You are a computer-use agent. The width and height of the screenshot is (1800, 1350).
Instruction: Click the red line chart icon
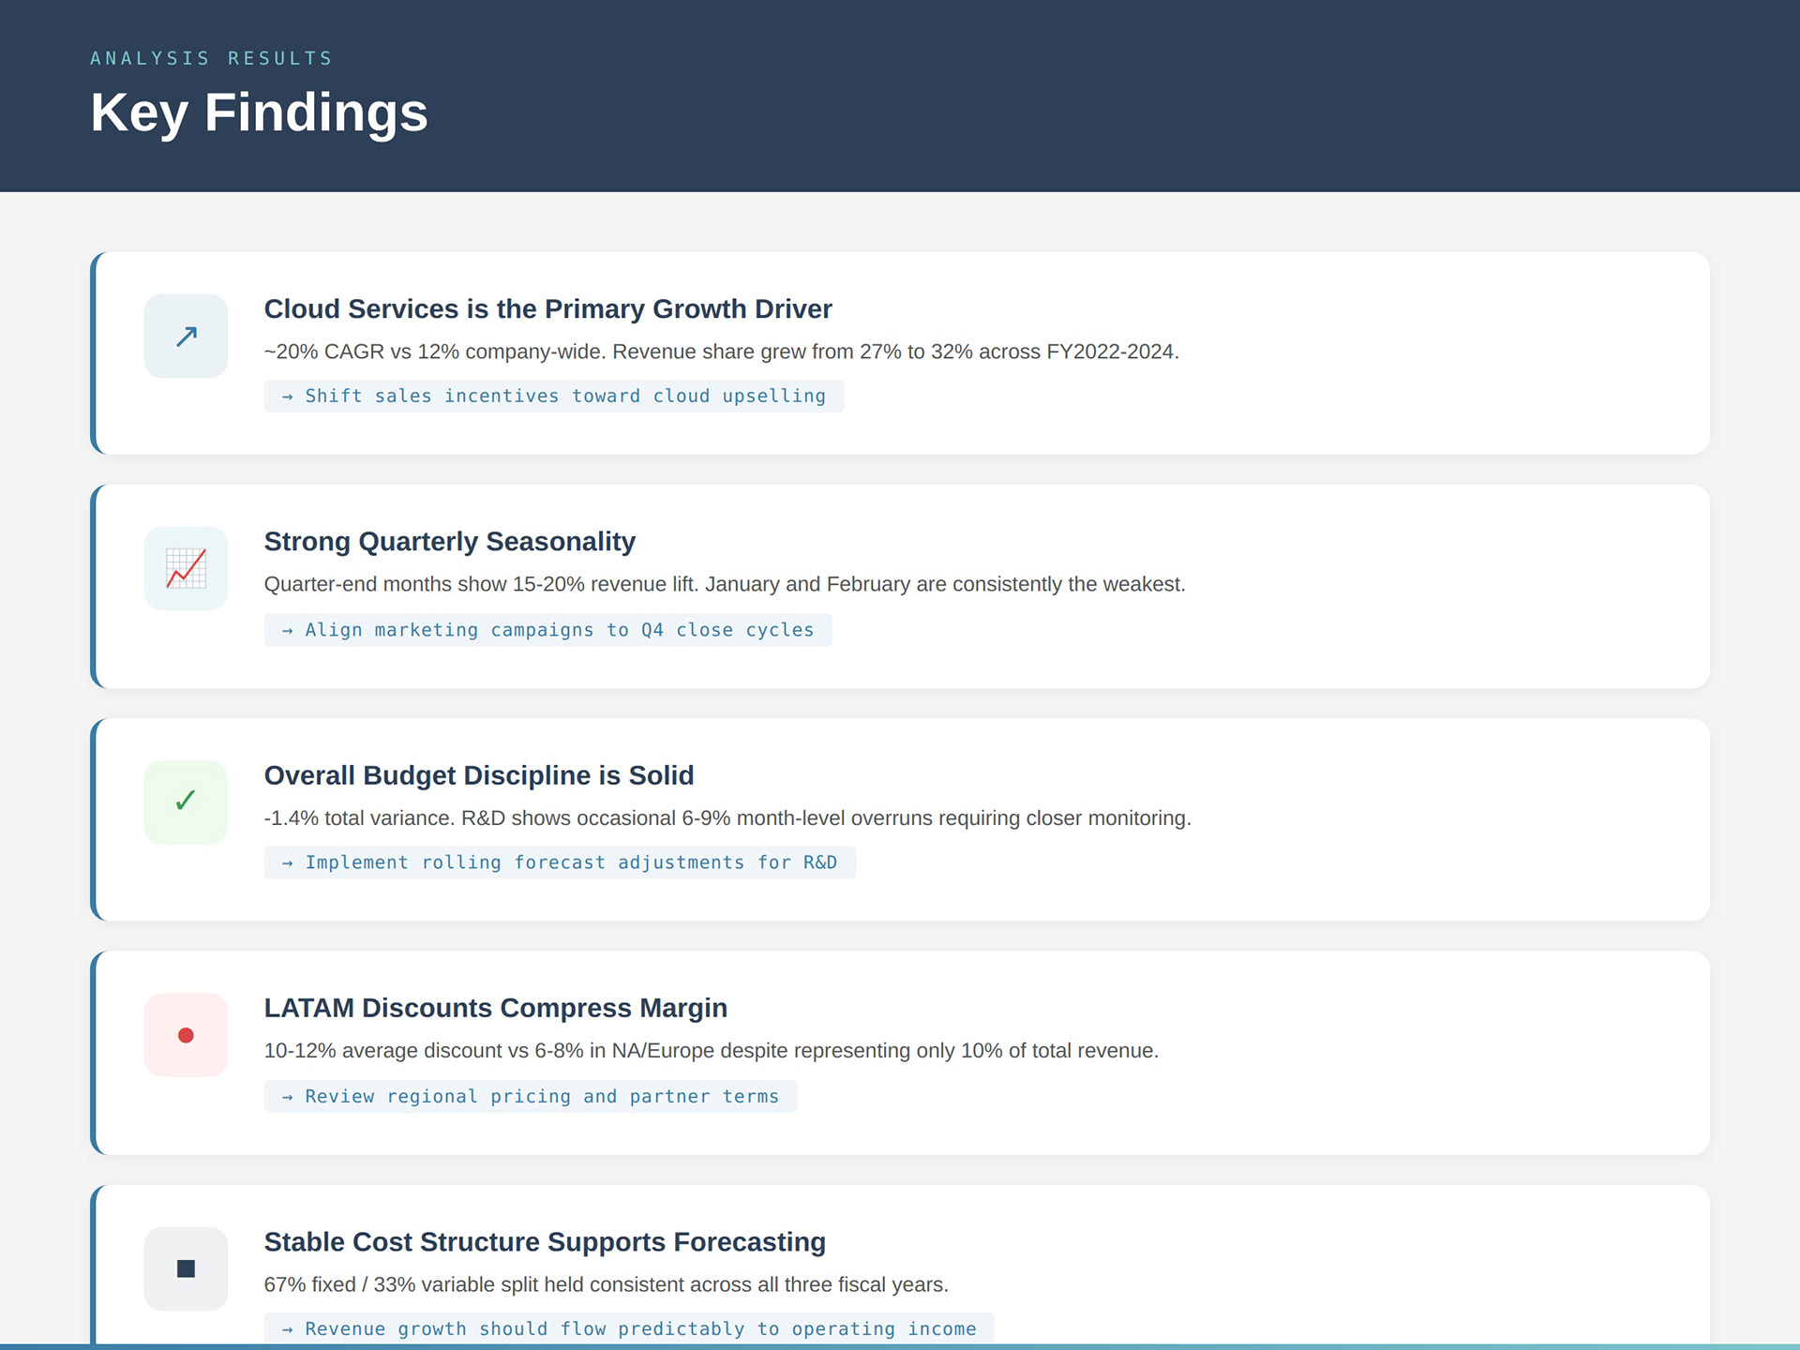tap(186, 568)
